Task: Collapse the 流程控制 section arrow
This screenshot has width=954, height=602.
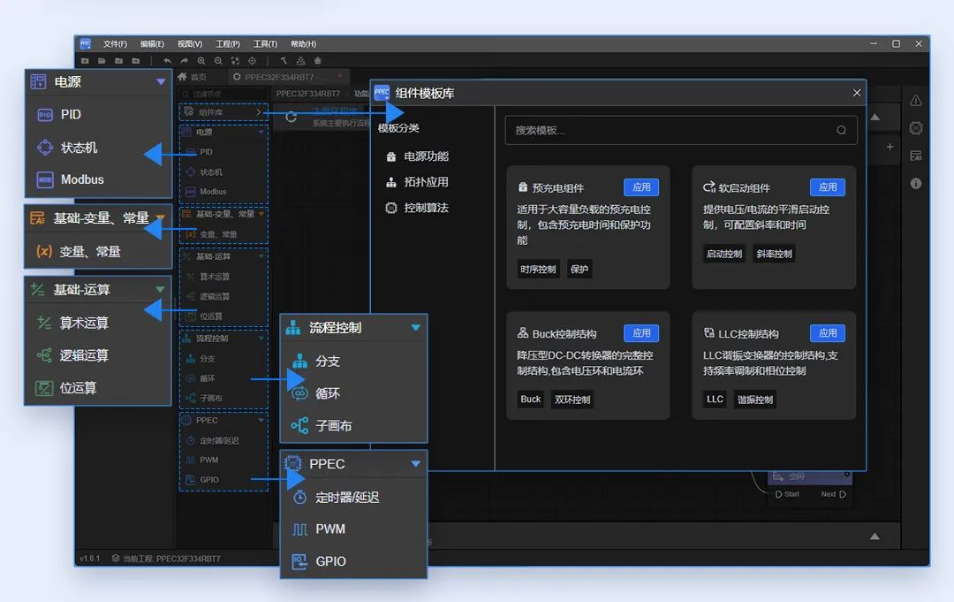Action: click(415, 327)
